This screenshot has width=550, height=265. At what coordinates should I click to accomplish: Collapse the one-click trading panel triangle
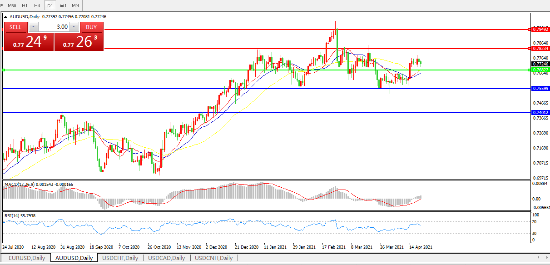point(6,17)
